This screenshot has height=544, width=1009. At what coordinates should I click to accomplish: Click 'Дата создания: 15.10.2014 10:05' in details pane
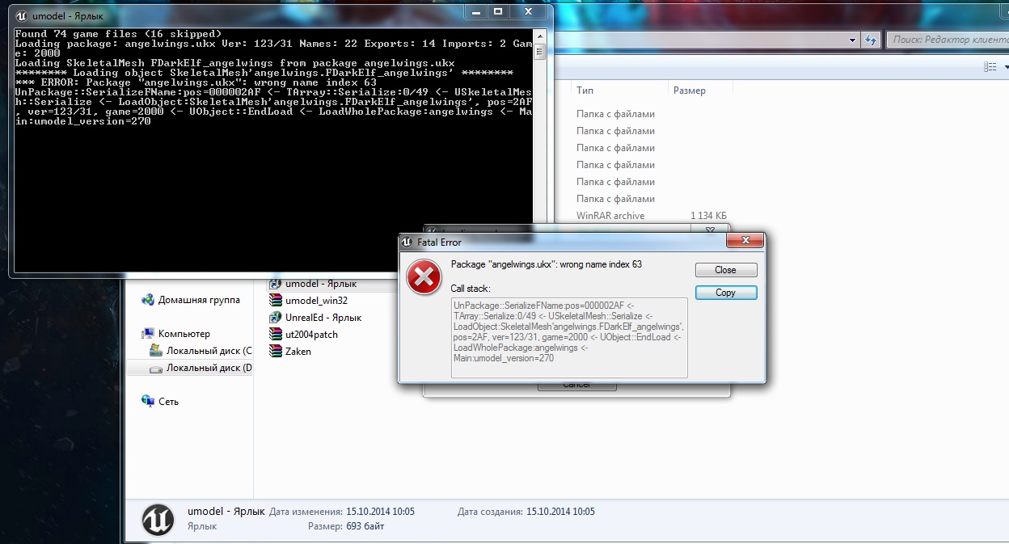(526, 512)
